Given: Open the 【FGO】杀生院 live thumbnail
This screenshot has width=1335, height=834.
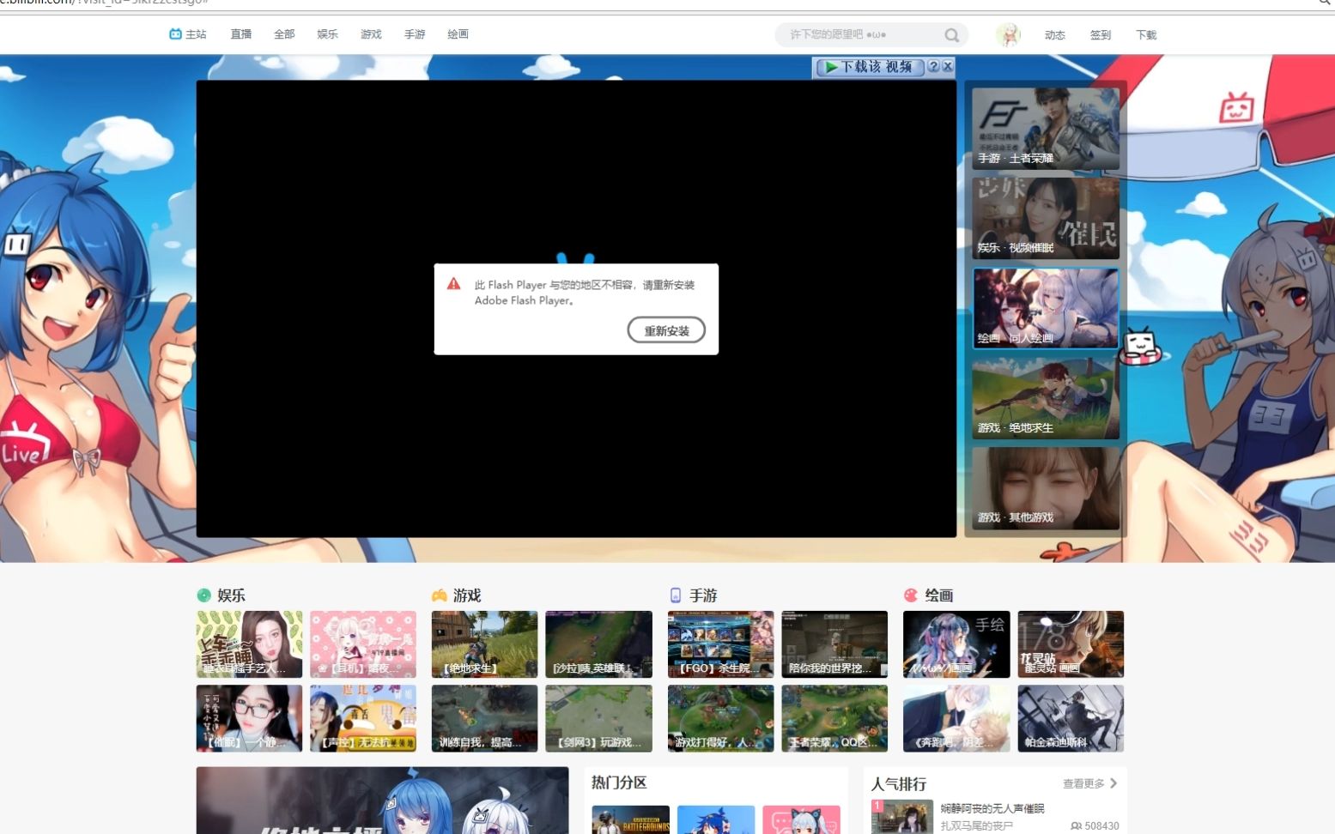Looking at the screenshot, I should point(720,644).
